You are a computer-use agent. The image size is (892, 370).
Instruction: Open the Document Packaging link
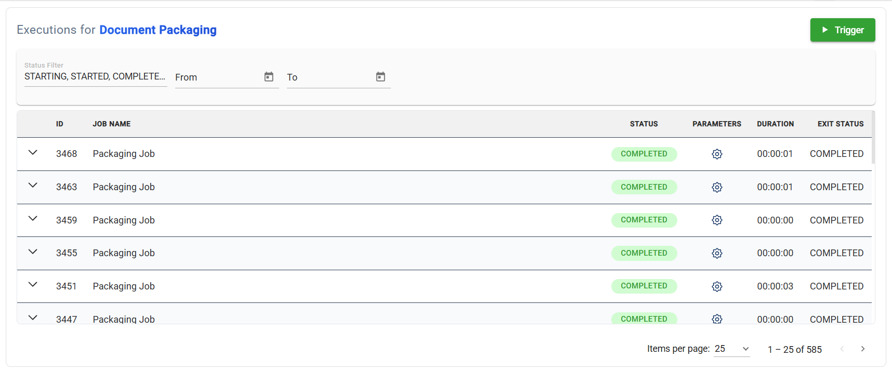pos(158,30)
